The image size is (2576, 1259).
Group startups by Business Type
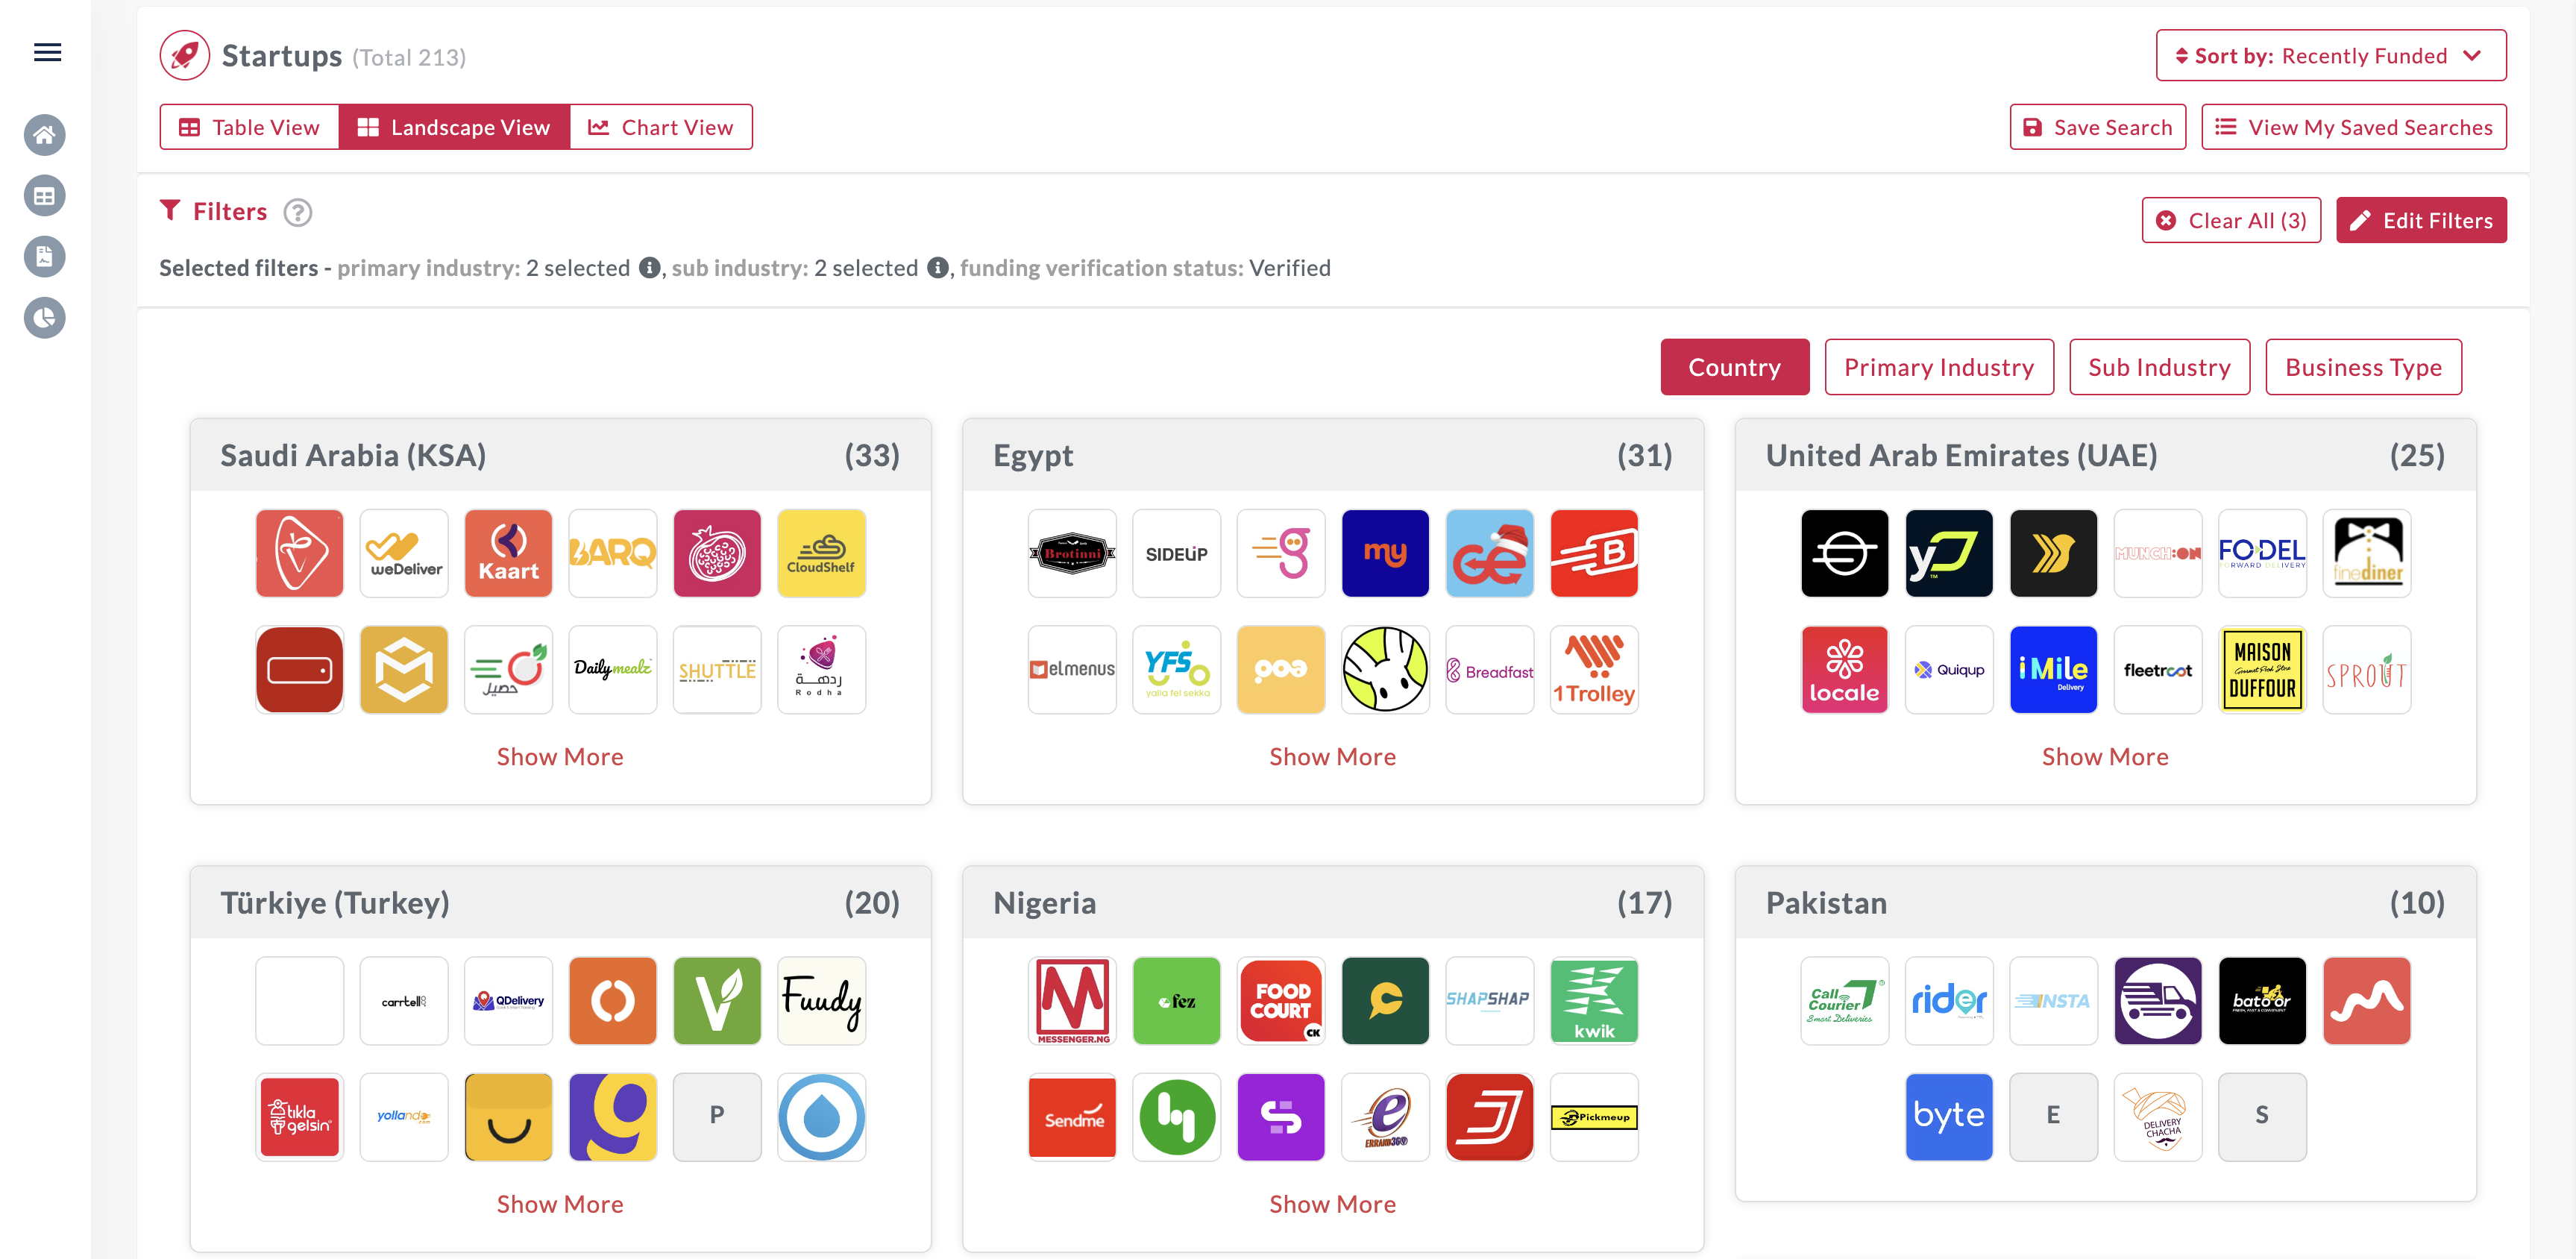point(2363,367)
